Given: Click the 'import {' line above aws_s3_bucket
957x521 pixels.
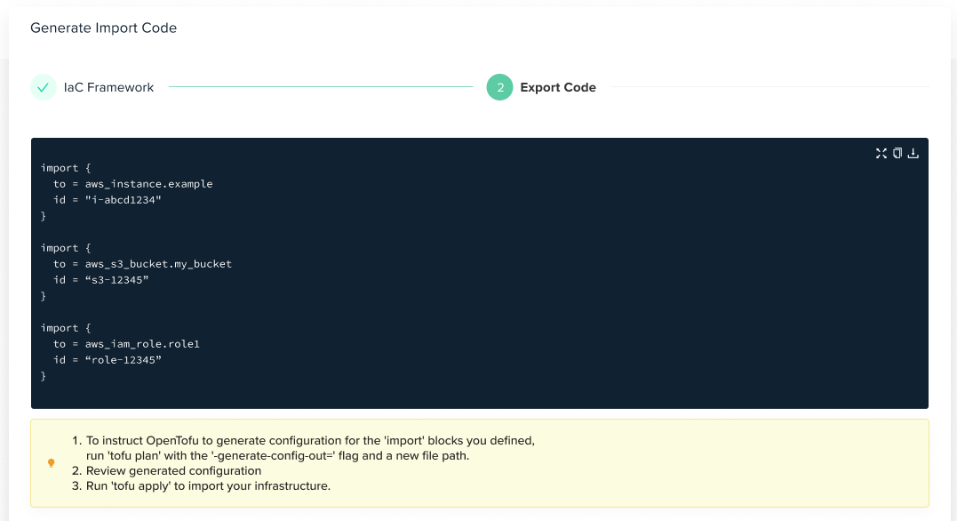Looking at the screenshot, I should coord(66,248).
